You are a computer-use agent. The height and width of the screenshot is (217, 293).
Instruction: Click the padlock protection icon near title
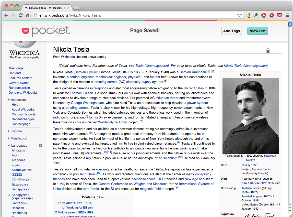pyautogui.click(x=268, y=50)
